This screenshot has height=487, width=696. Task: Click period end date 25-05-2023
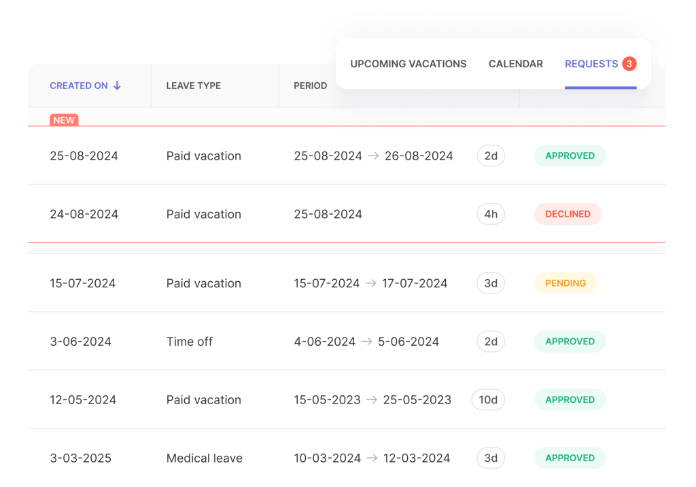coord(417,400)
